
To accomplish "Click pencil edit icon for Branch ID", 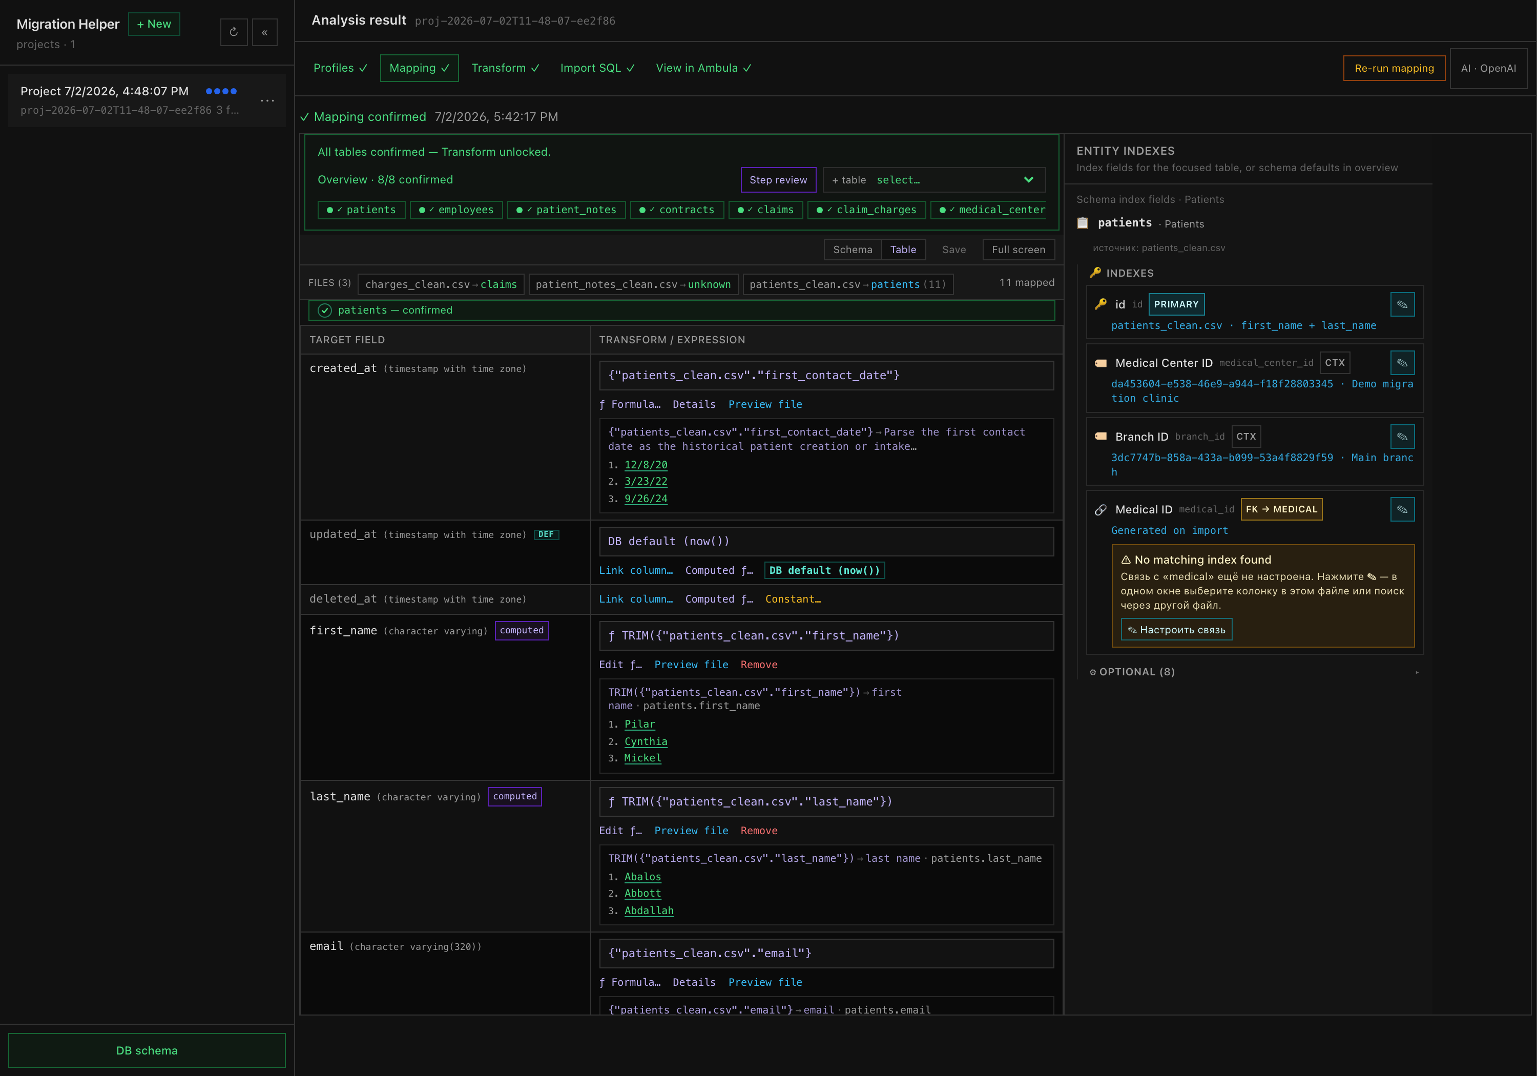I will click(x=1402, y=437).
